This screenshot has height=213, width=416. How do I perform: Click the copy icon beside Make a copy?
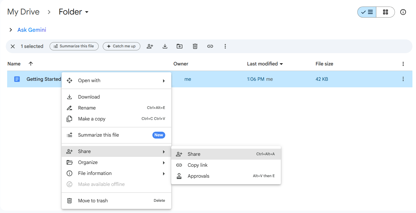coord(70,119)
